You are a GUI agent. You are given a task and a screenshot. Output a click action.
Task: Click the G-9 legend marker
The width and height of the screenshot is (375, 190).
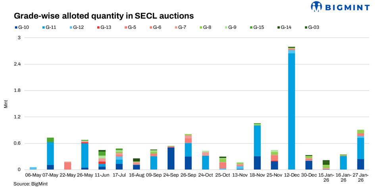(232, 28)
